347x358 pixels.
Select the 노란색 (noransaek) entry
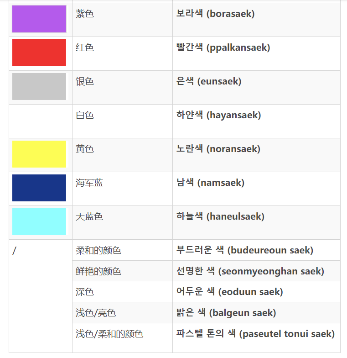click(218, 149)
